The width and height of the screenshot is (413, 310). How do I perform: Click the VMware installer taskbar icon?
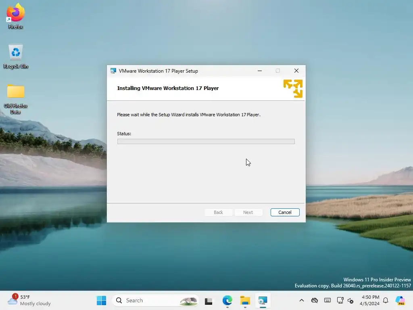(x=263, y=300)
